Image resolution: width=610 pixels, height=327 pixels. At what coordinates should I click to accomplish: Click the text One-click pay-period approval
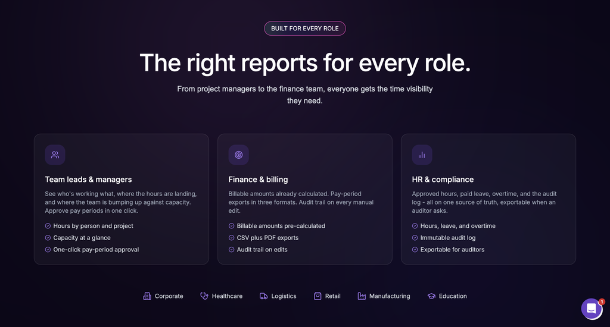(96, 250)
